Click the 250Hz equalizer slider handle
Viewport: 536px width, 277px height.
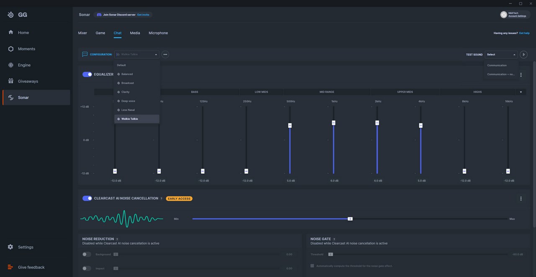coord(246,171)
